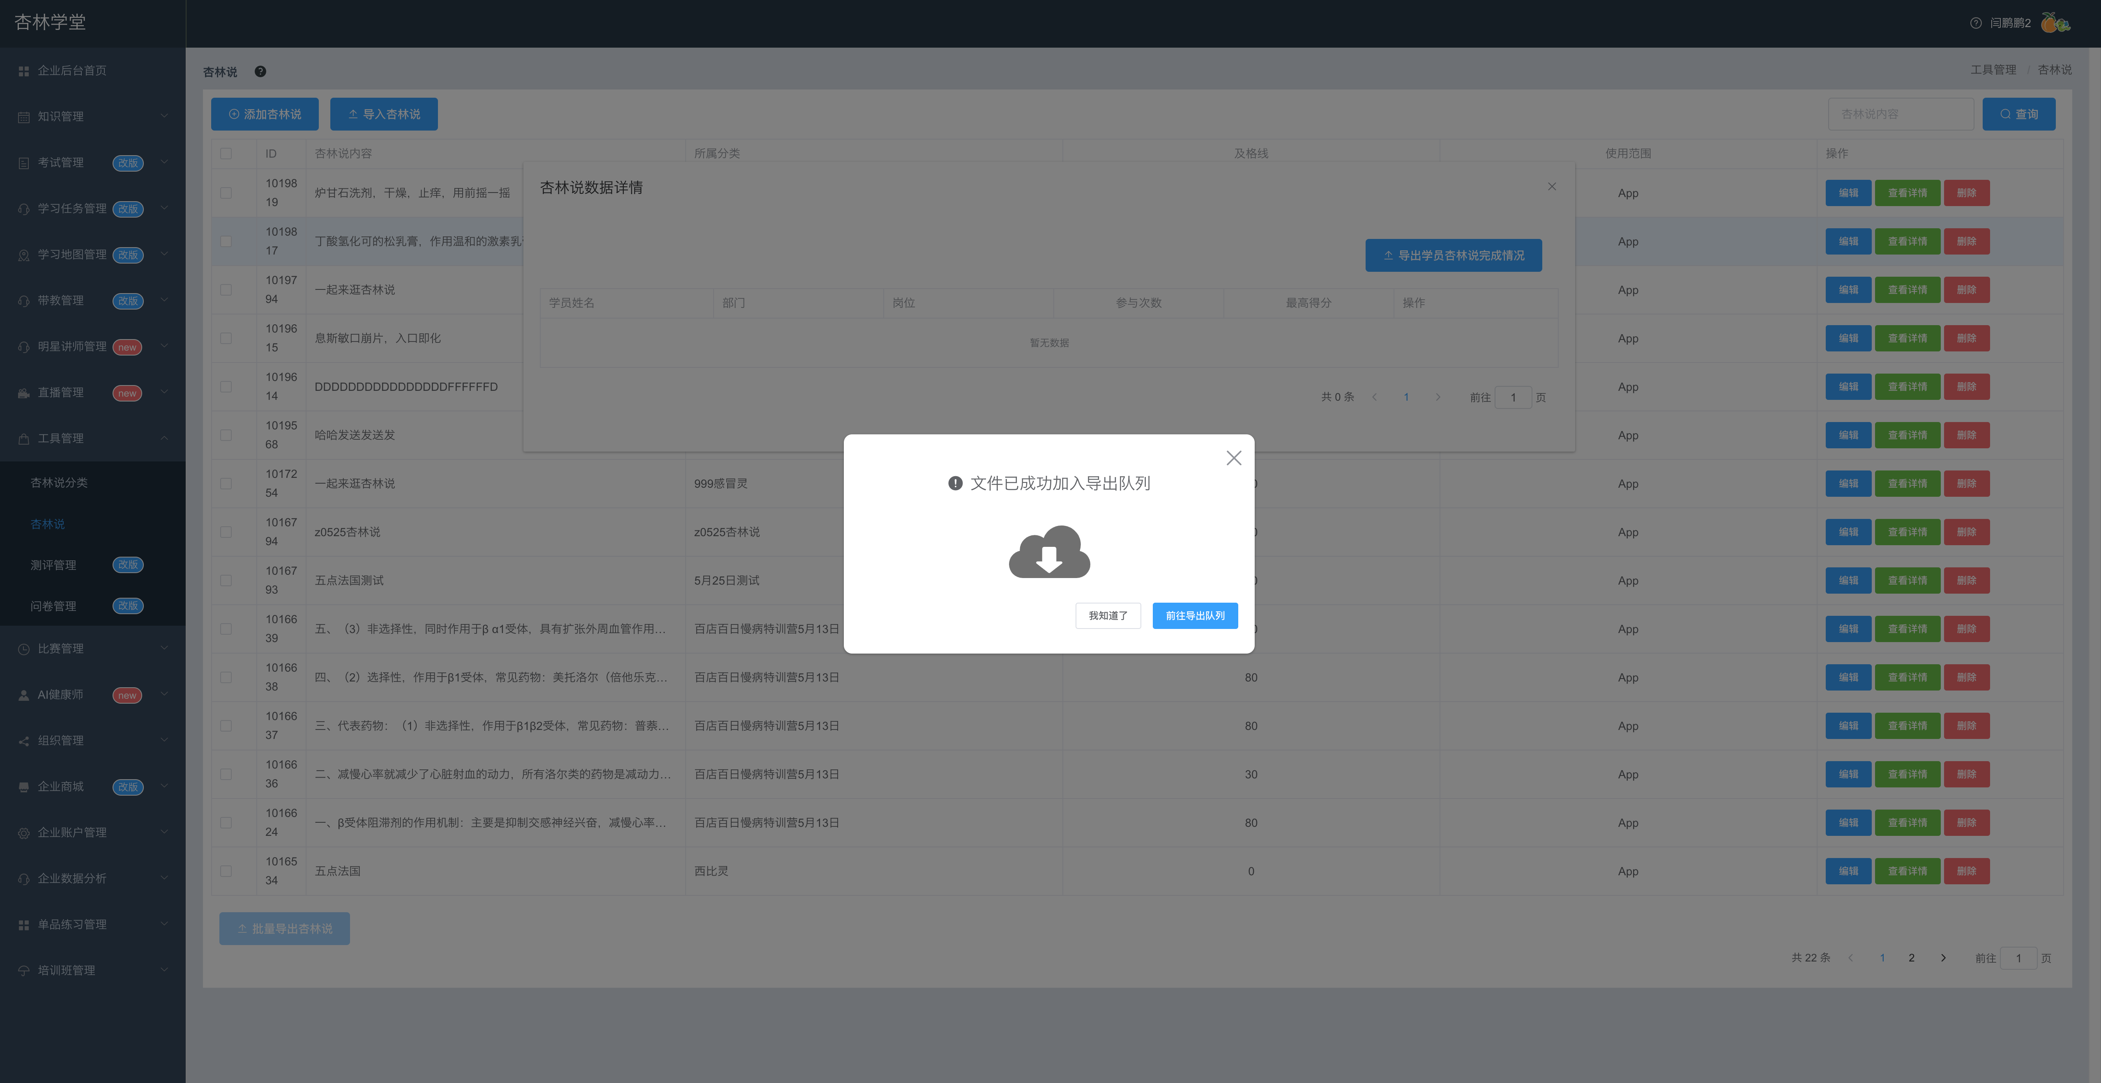The image size is (2101, 1083).
Task: Click the 我知道了 button
Action: (1108, 615)
